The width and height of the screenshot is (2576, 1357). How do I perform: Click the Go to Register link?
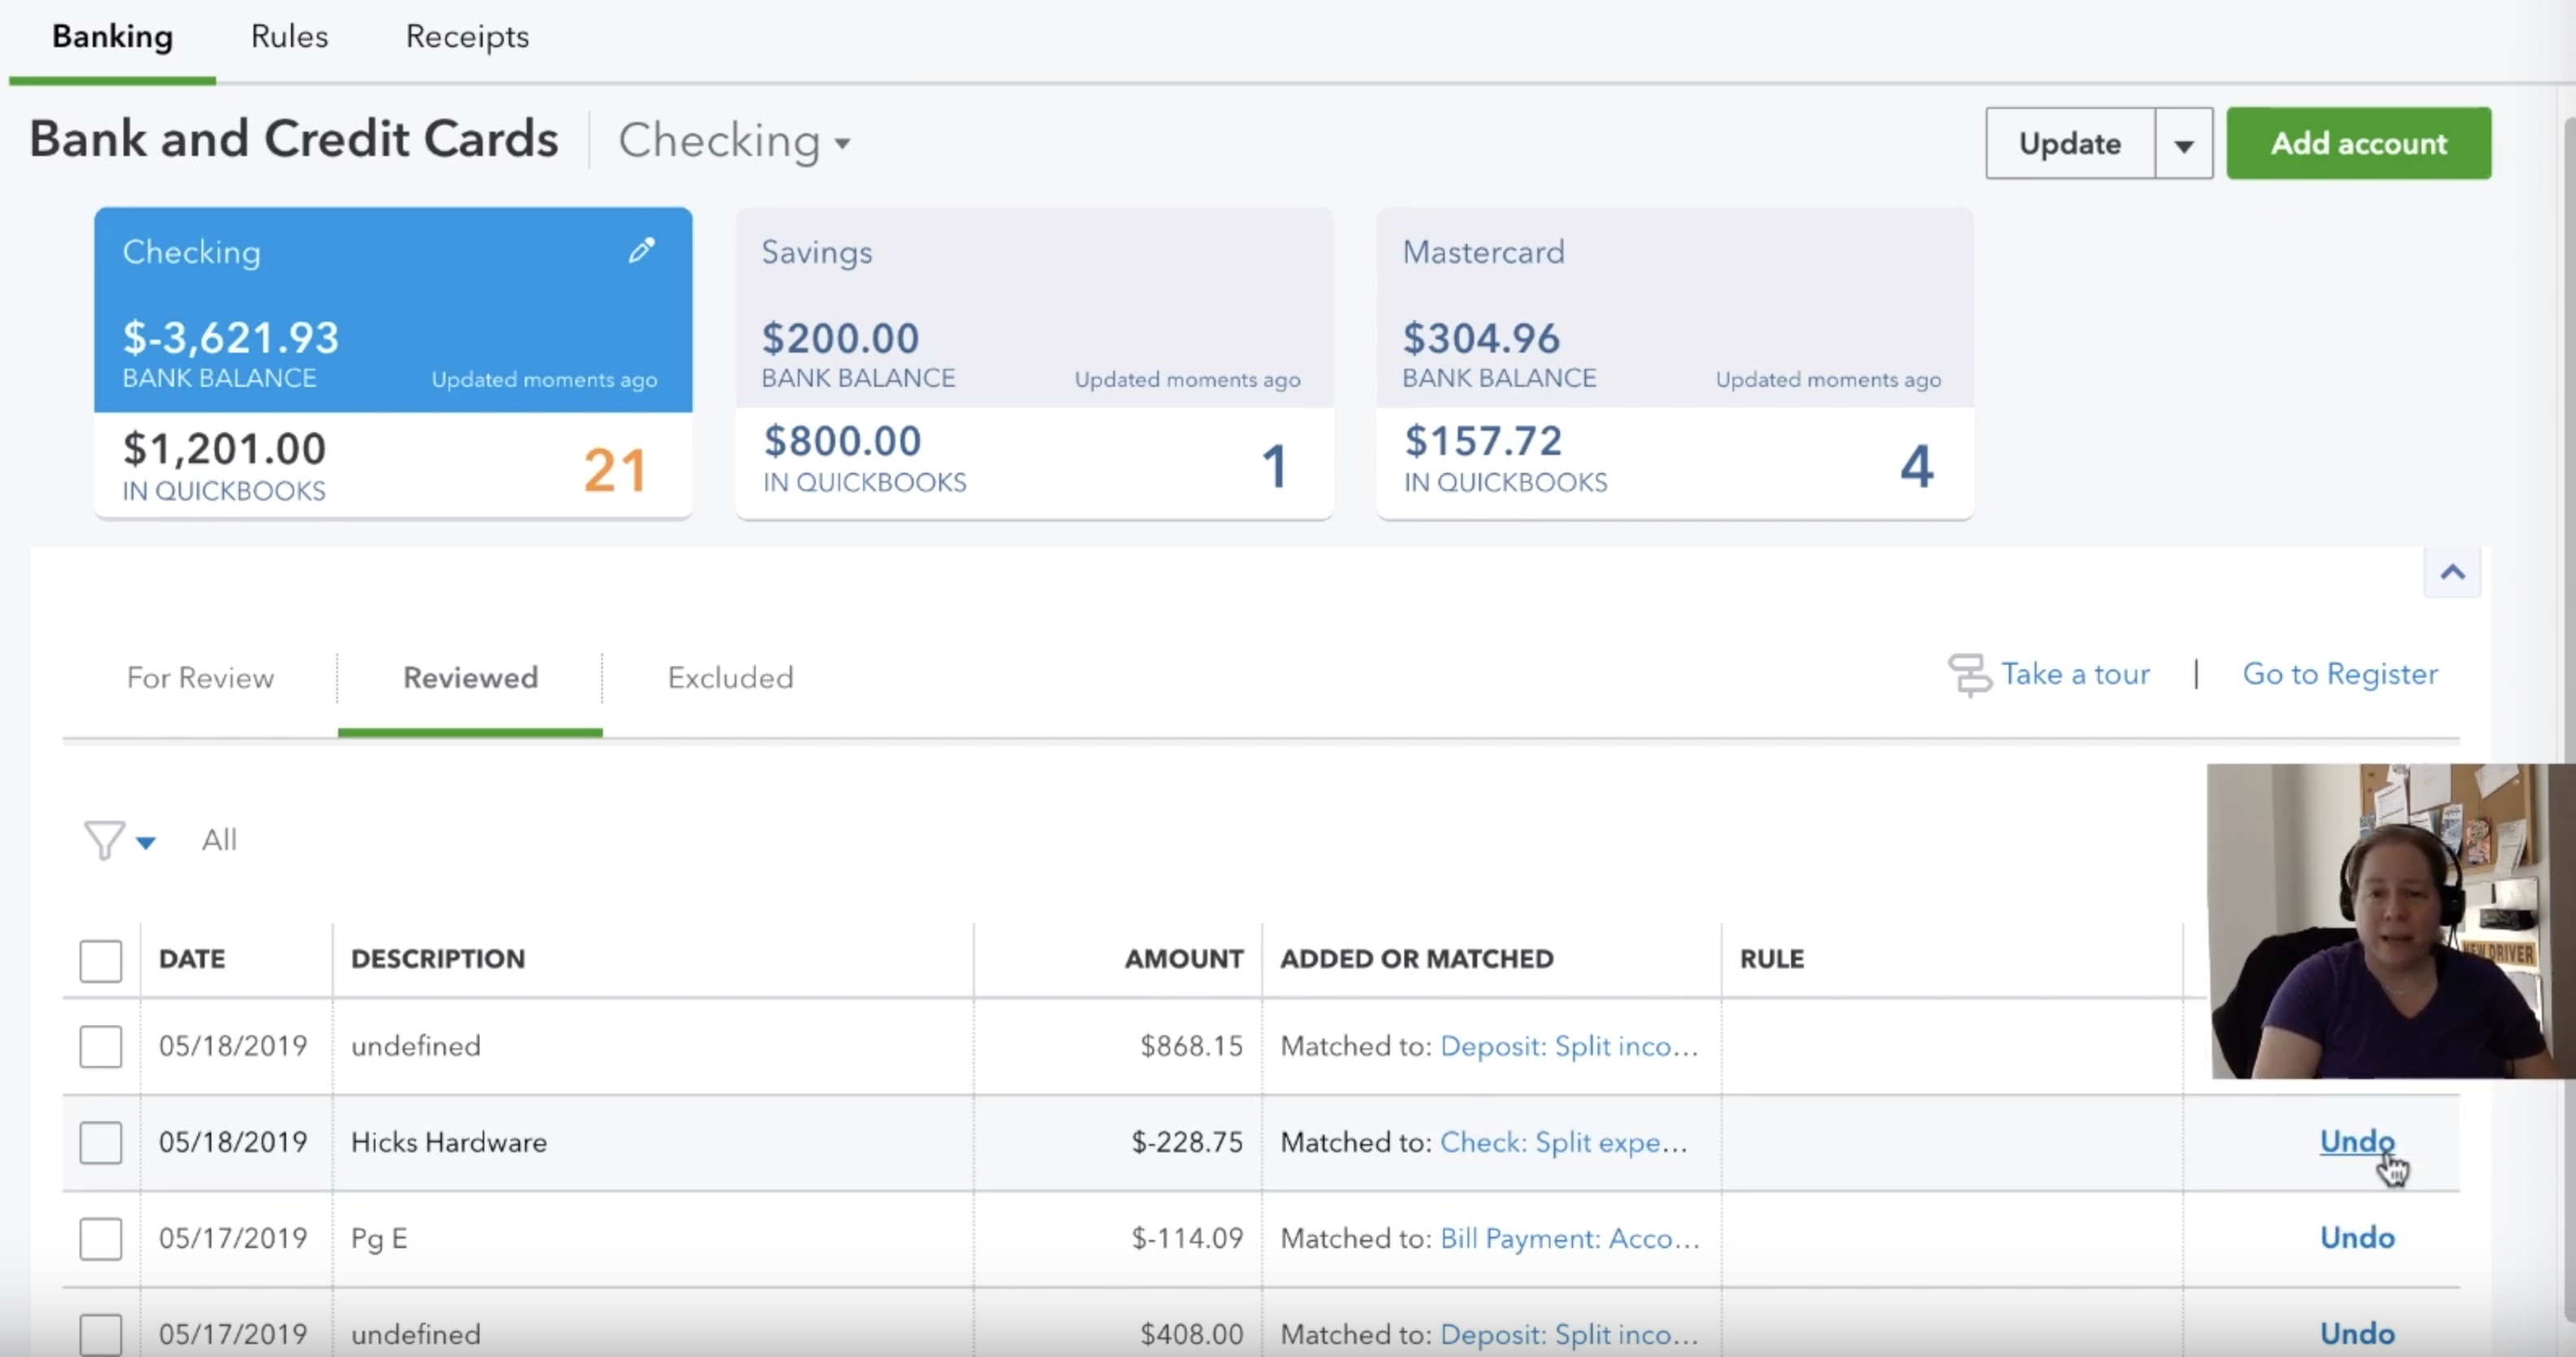2340,674
